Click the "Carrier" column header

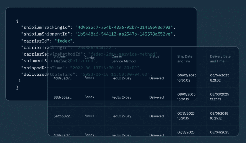pos(90,58)
